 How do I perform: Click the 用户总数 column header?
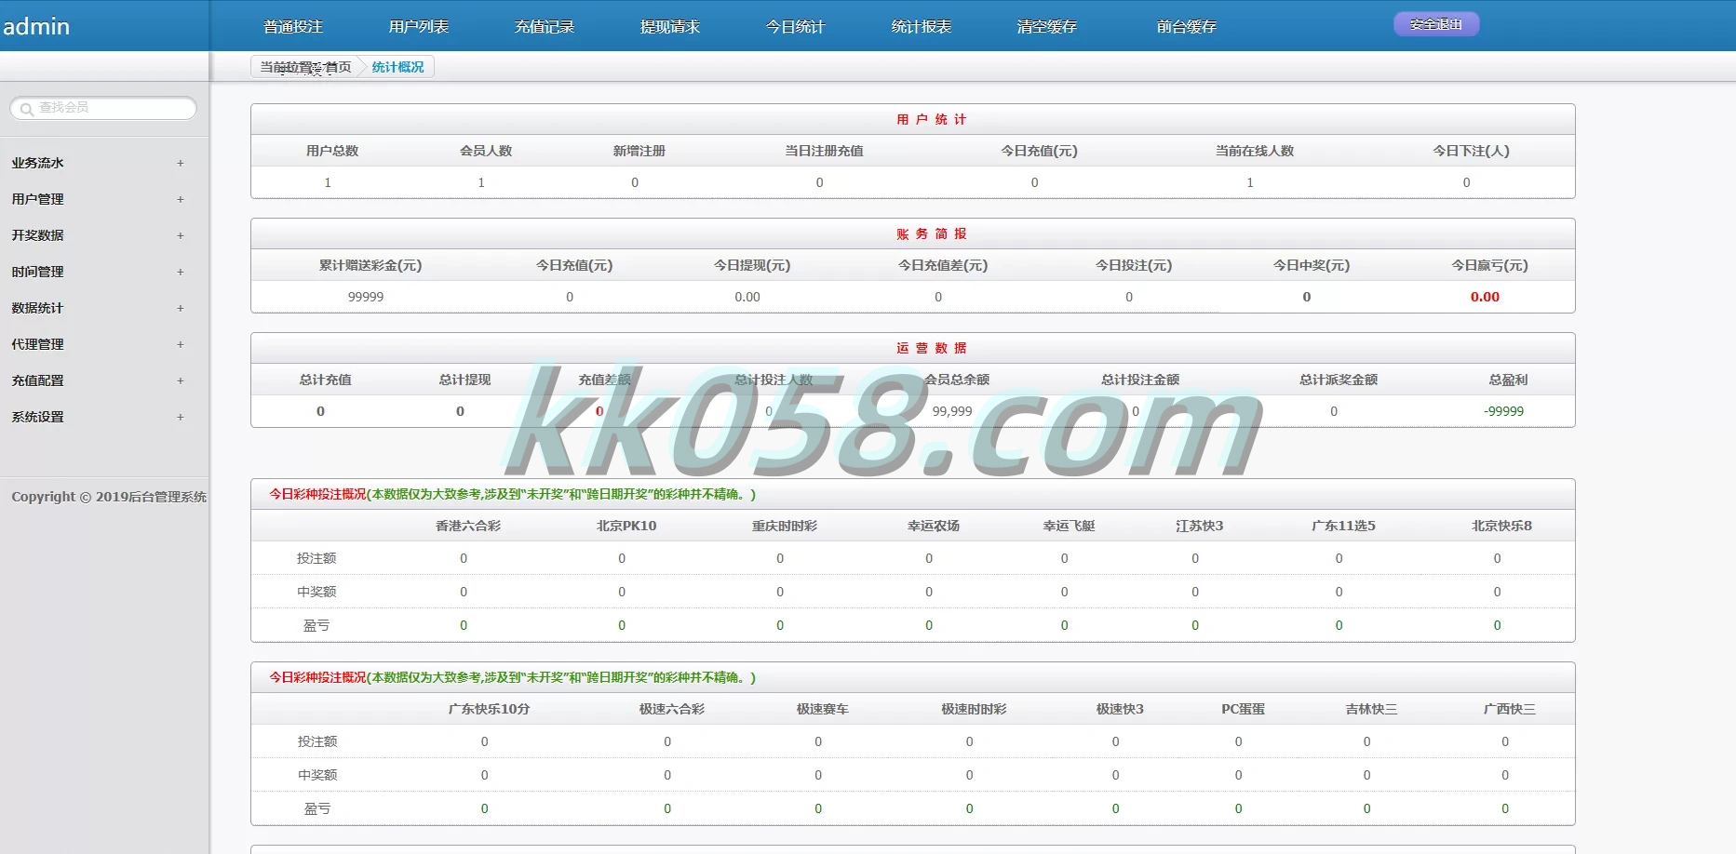click(x=332, y=151)
